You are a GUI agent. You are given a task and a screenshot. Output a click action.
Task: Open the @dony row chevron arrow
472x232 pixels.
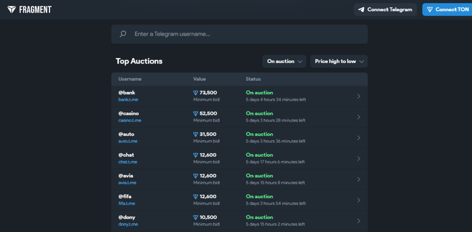(x=358, y=221)
